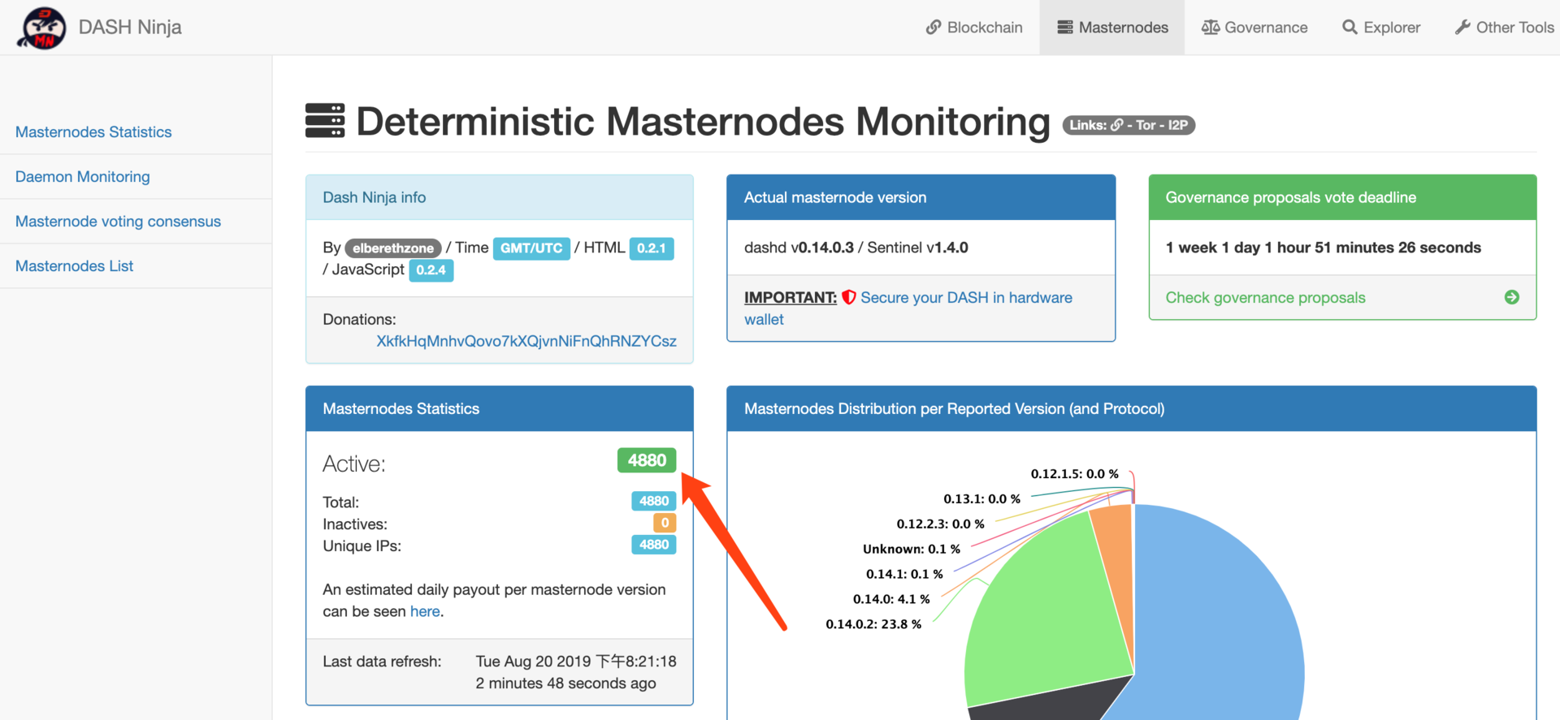The height and width of the screenshot is (720, 1560).
Task: Click the green arrow circle icon
Action: [x=1511, y=297]
